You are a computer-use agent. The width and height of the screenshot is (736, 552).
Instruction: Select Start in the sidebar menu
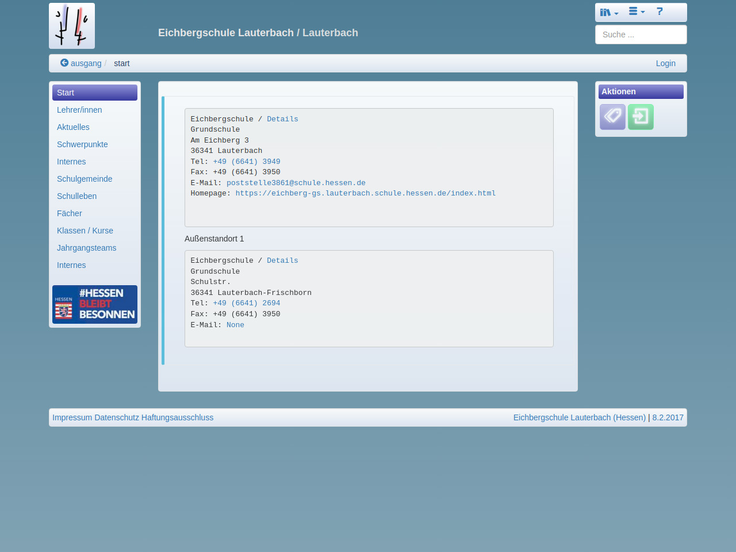(x=94, y=93)
